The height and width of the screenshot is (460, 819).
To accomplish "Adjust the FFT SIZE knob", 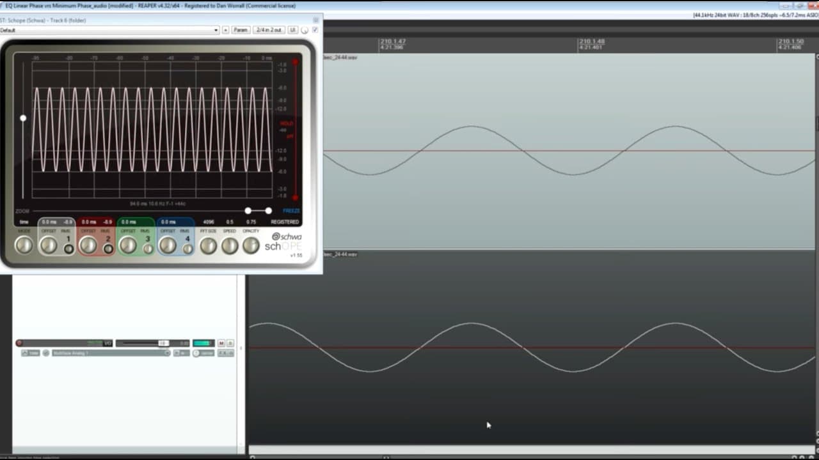I will pyautogui.click(x=207, y=244).
